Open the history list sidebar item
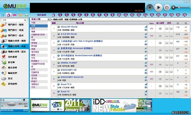 [x=14, y=68]
